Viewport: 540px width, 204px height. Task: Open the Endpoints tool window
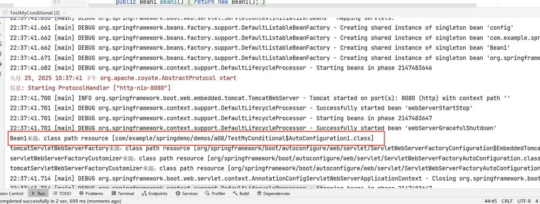154,193
